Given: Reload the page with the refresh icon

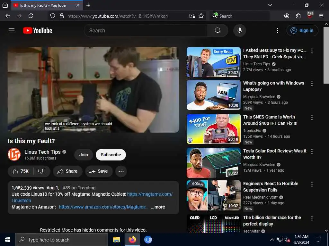Looking at the screenshot, I should 31,16.
